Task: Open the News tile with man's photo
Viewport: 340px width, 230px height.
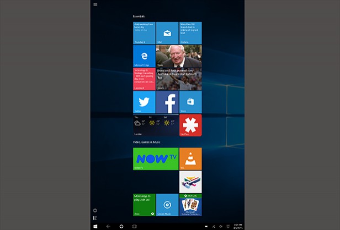Action: point(179,56)
